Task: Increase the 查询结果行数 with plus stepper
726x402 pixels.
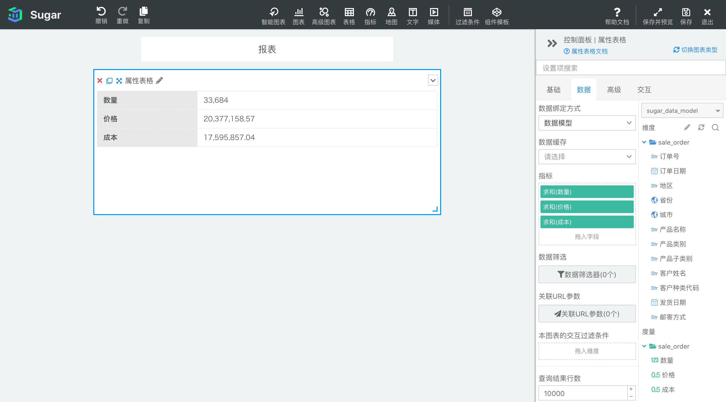Action: tap(631, 389)
